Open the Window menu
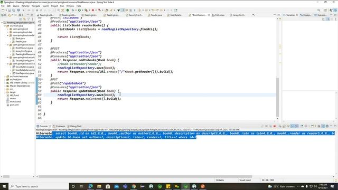This screenshot has height=190, width=338. tap(70, 6)
